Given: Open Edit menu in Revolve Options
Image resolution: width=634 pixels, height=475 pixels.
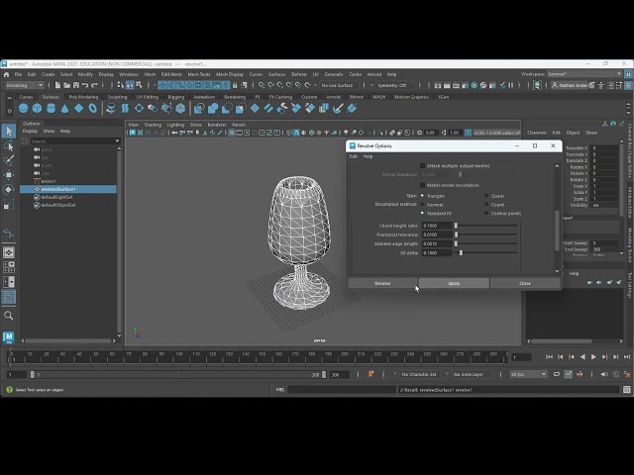Looking at the screenshot, I should [x=354, y=156].
